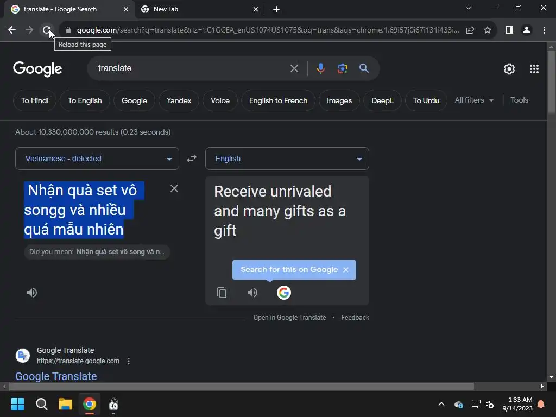Open Windows taskbar search
Viewport: 556px width, 417px height.
(41, 404)
